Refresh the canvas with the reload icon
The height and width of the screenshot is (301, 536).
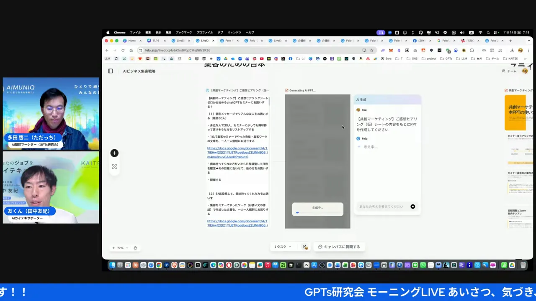click(135, 248)
